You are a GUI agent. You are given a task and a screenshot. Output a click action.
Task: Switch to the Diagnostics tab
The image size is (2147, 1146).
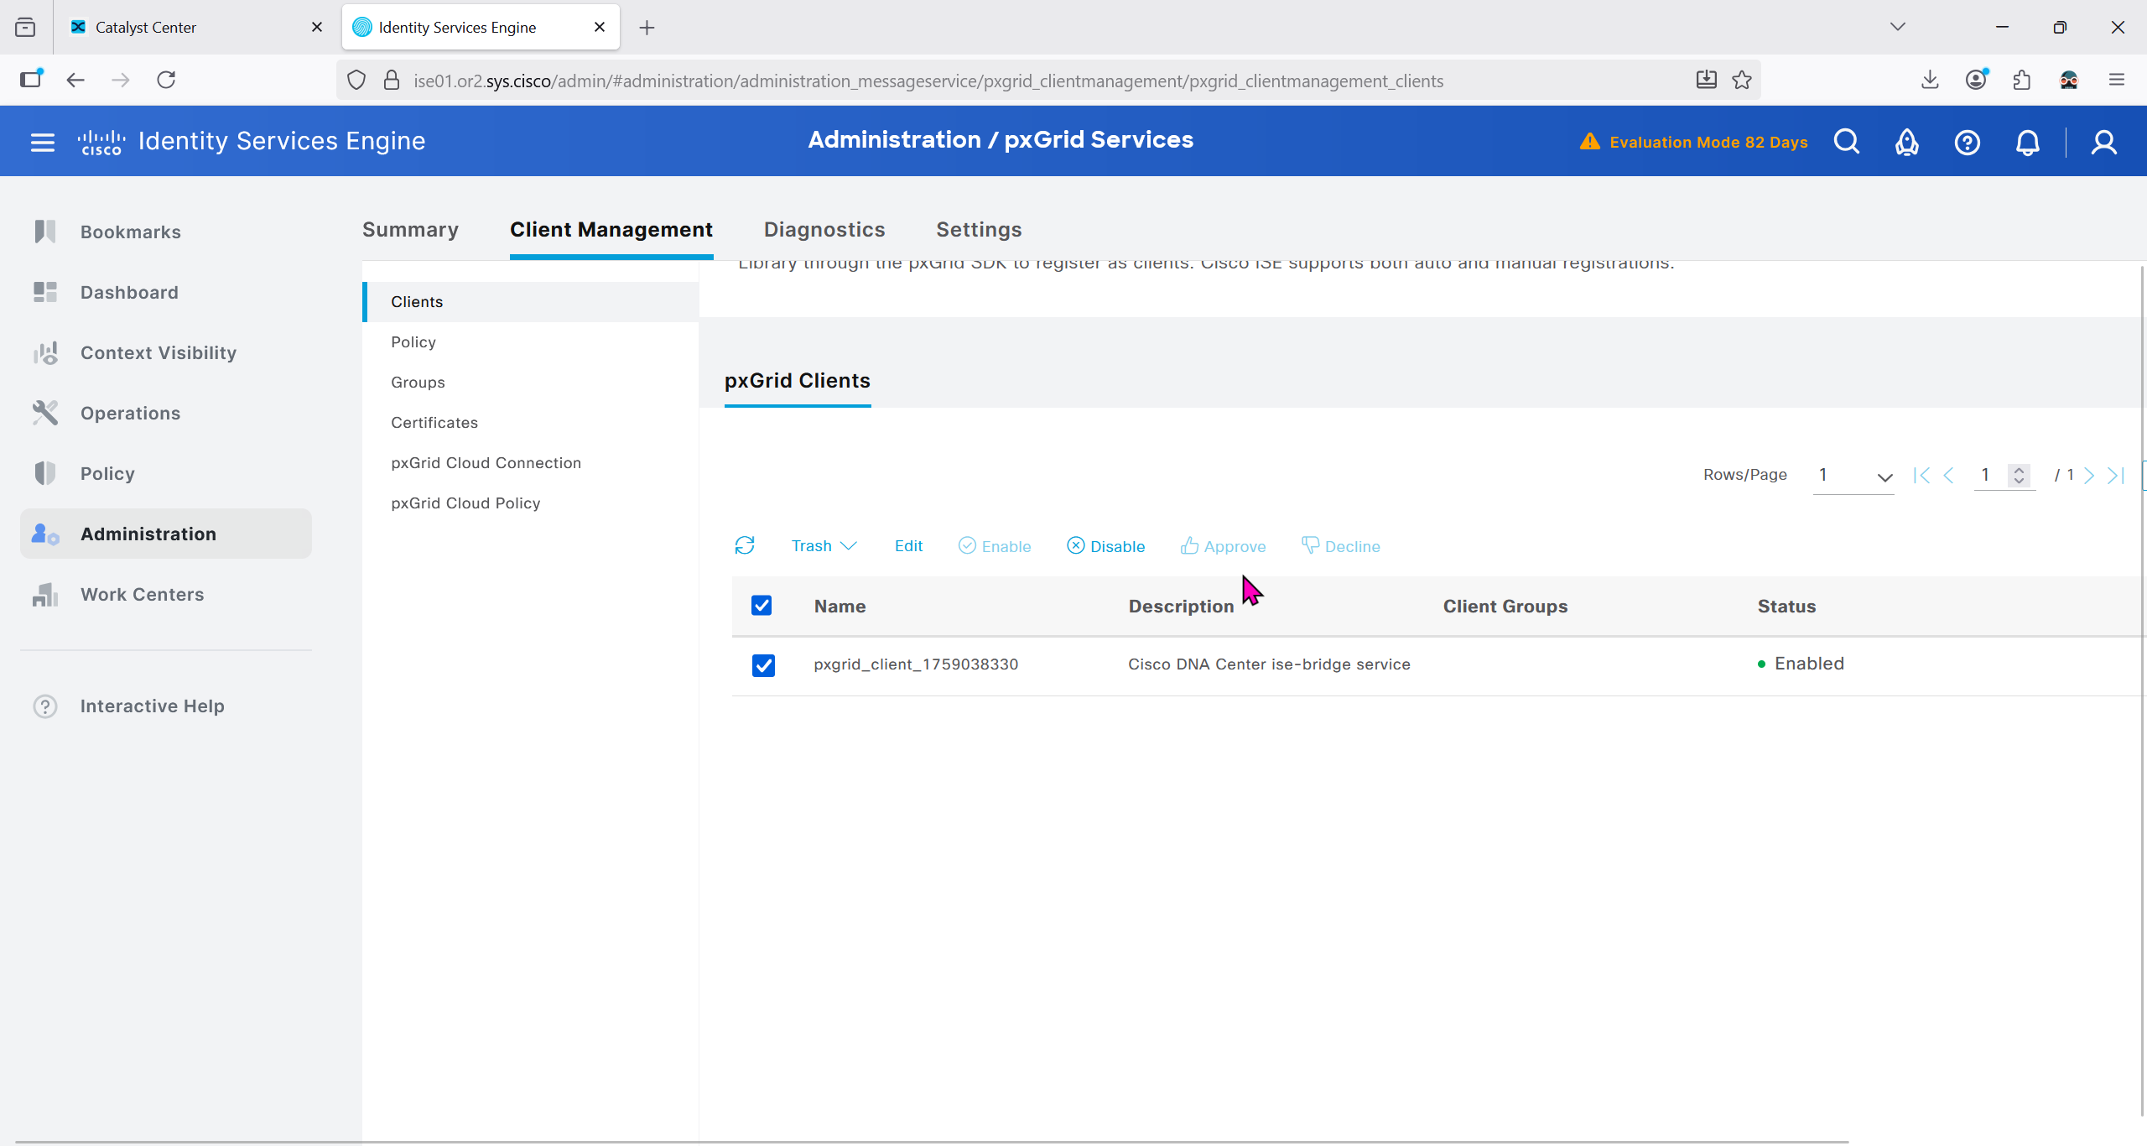click(x=824, y=230)
